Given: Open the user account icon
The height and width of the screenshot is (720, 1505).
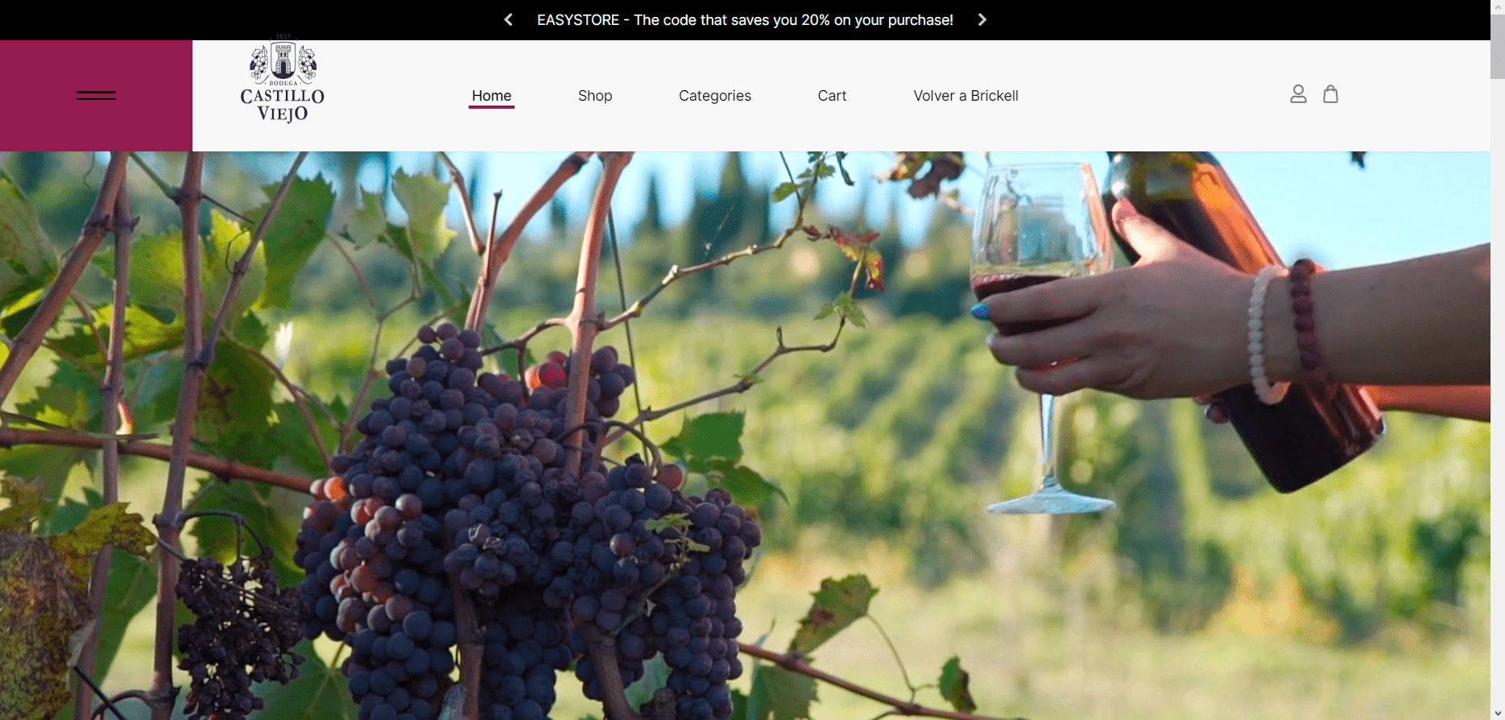Looking at the screenshot, I should pyautogui.click(x=1298, y=94).
